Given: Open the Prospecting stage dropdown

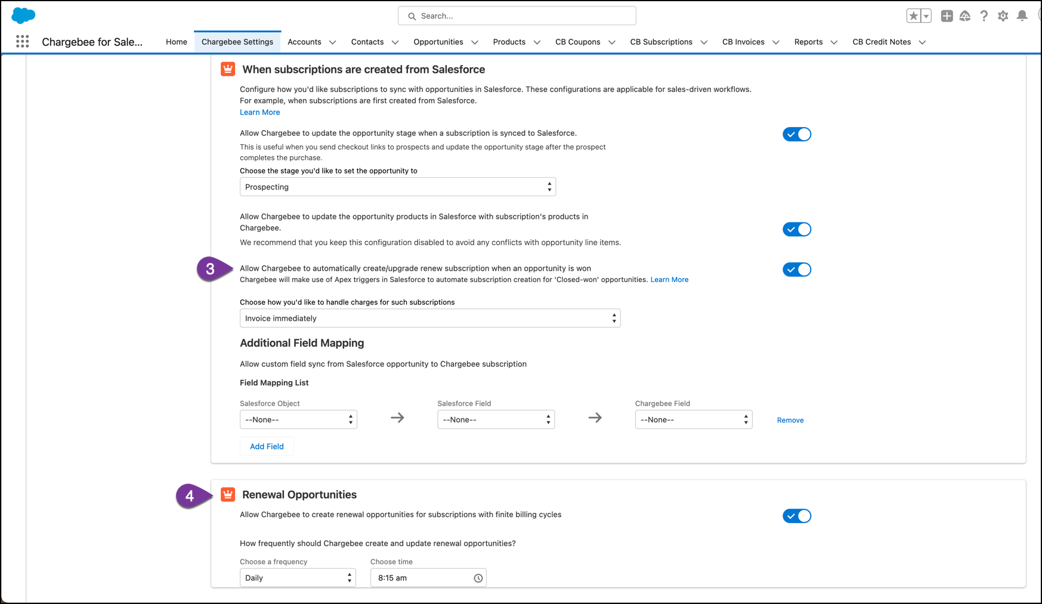Looking at the screenshot, I should [x=397, y=187].
